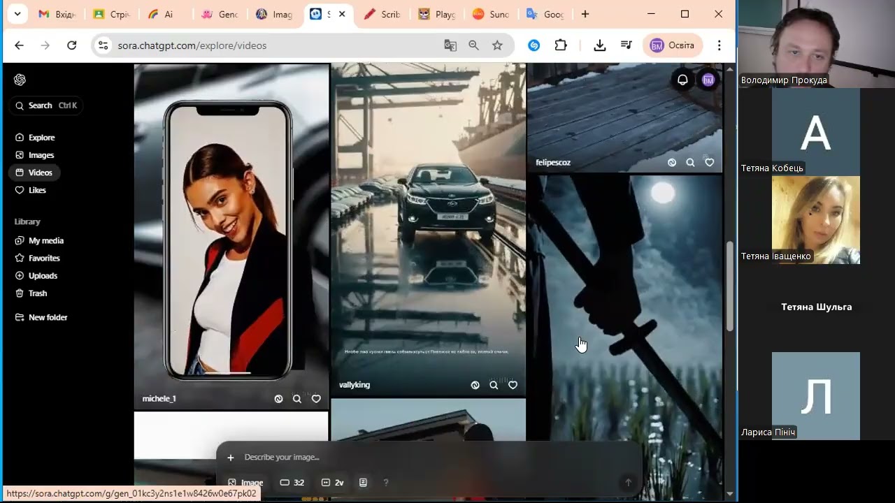Click magnifier icon on felipescoz video
895x503 pixels.
[x=690, y=162]
